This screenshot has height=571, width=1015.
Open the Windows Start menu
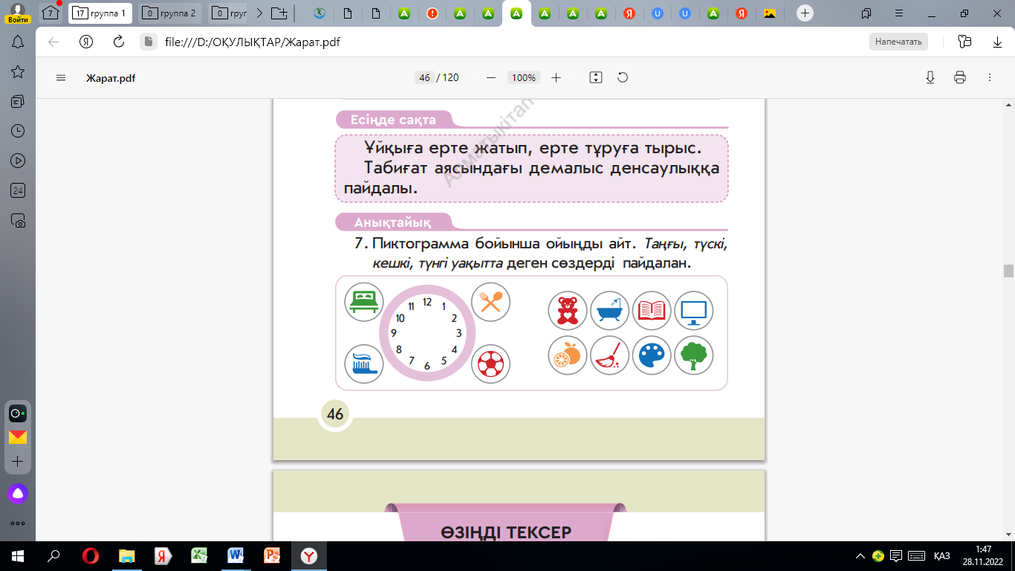[18, 556]
